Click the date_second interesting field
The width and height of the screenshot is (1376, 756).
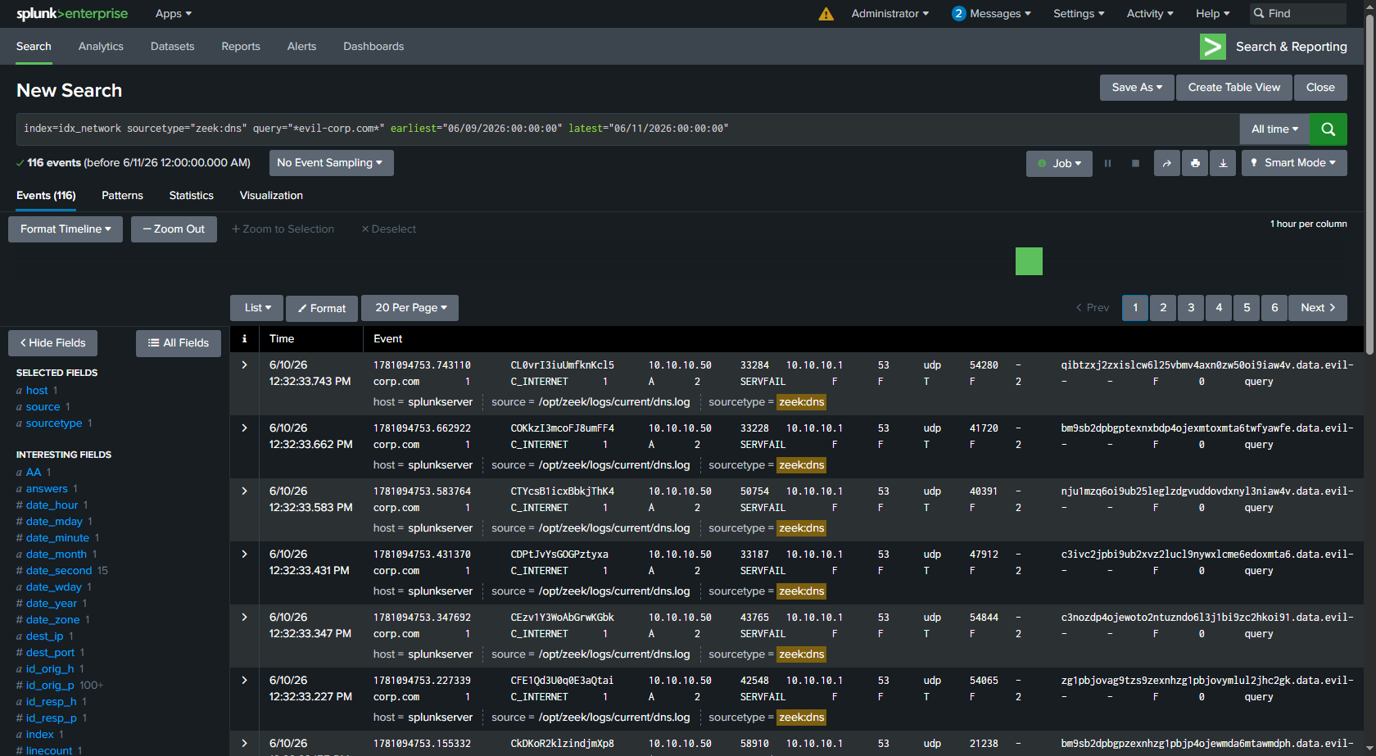coord(59,571)
